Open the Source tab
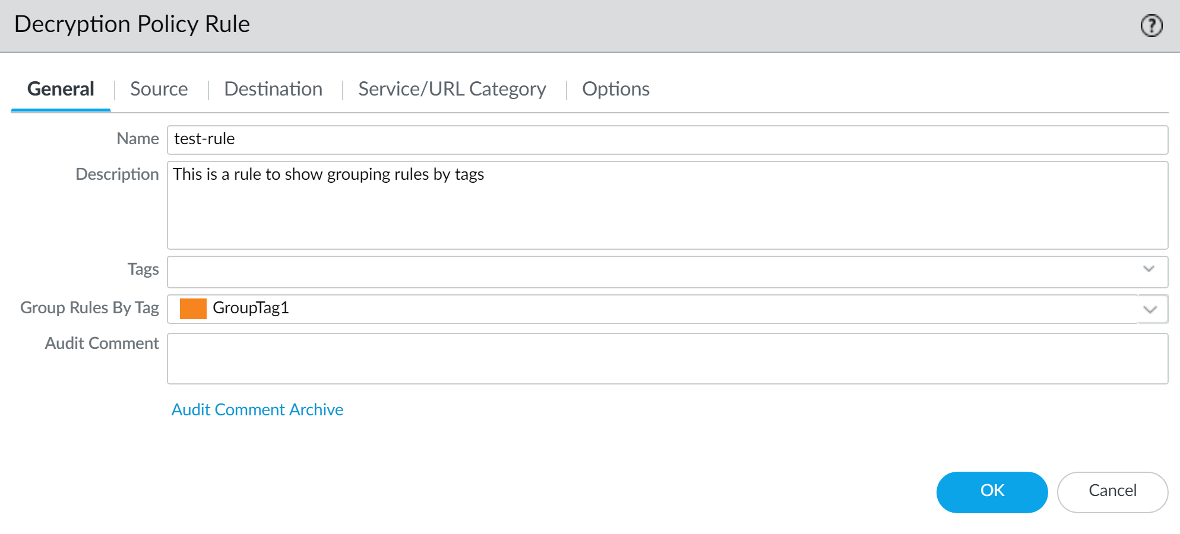 159,89
